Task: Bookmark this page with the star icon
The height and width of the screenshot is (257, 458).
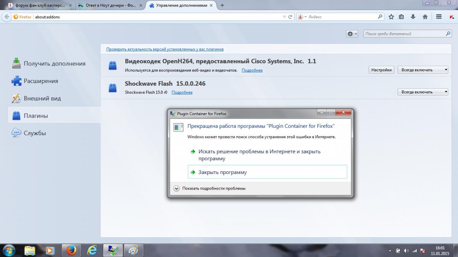Action: (391, 17)
